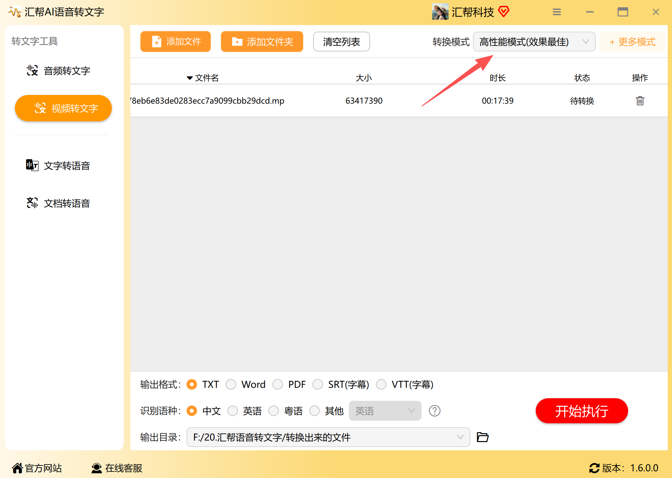The image size is (672, 478).
Task: Click the 汇帮科技 user avatar
Action: [x=440, y=12]
